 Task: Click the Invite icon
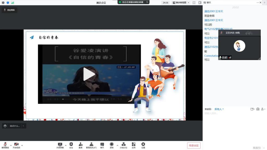[x=81, y=145]
